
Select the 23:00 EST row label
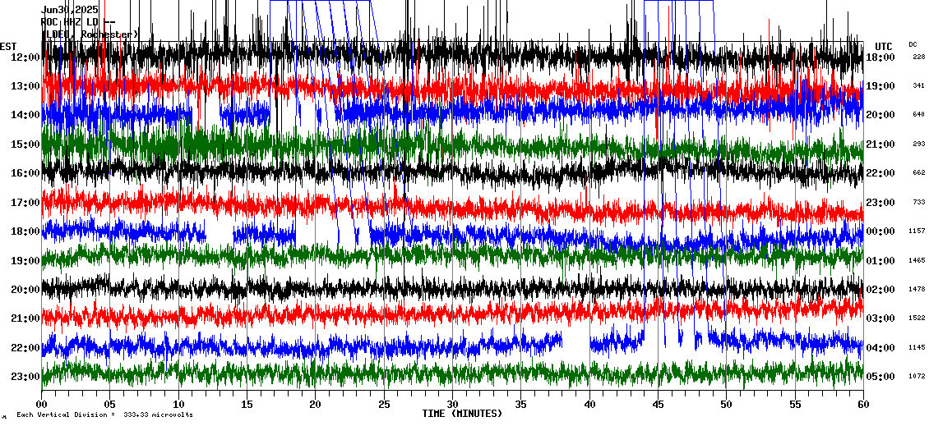point(25,377)
